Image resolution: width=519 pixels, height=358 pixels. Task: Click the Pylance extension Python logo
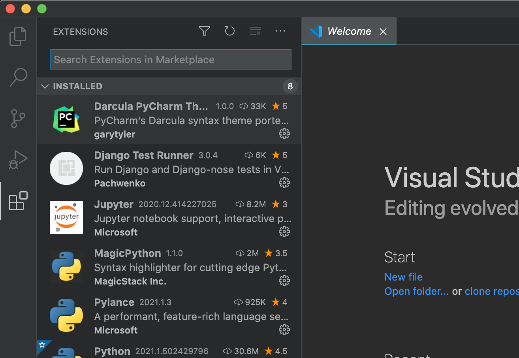coord(66,315)
